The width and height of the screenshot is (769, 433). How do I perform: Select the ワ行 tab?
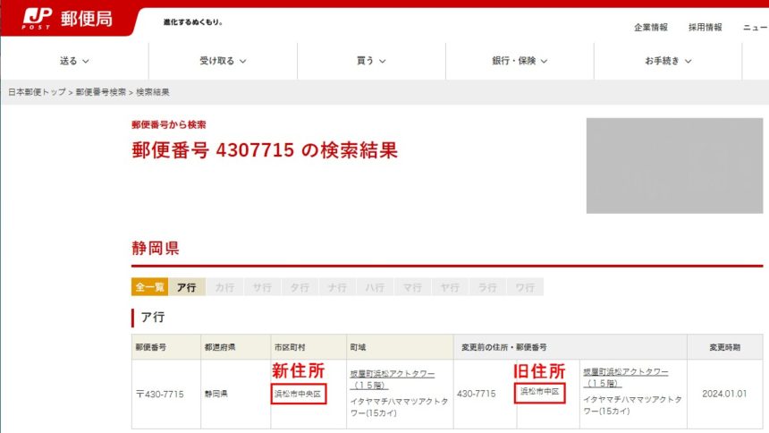pyautogui.click(x=525, y=287)
